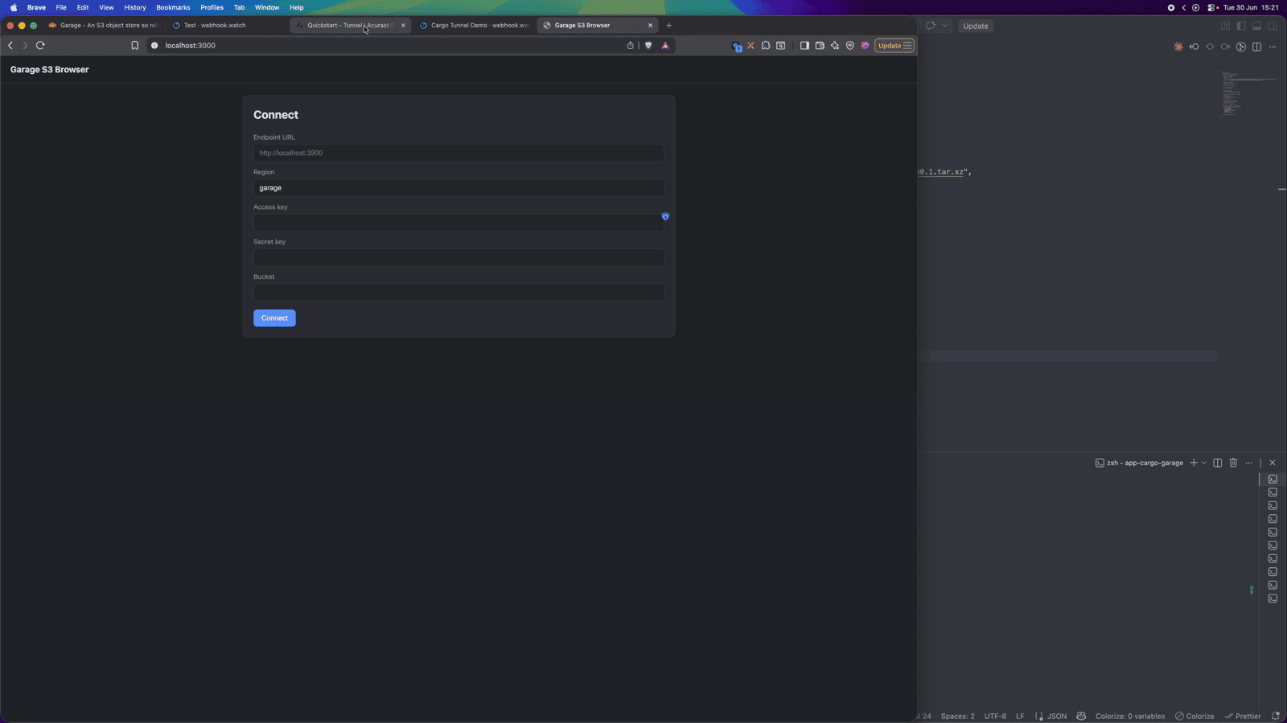1287x723 pixels.
Task: Open the History menu
Action: tap(135, 7)
